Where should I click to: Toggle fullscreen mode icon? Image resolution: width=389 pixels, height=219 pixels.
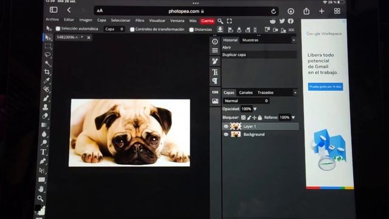point(229,21)
